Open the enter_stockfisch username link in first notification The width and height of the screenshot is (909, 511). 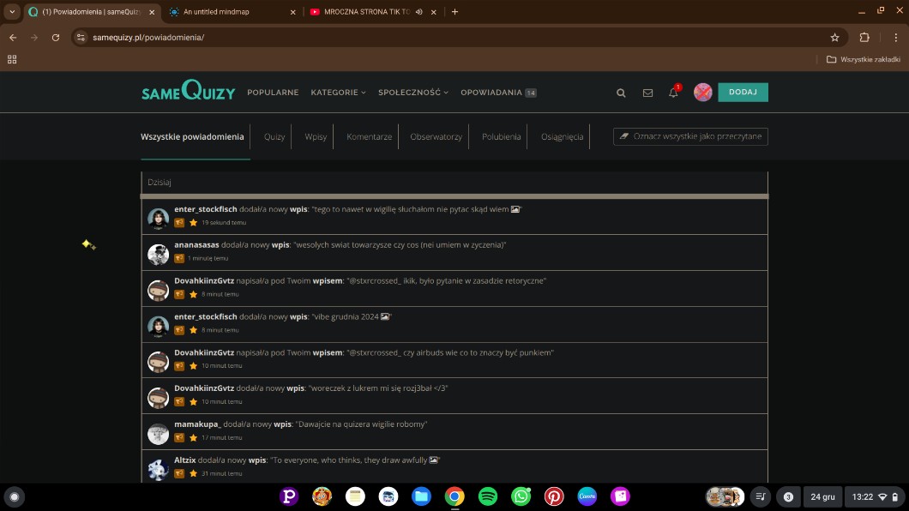click(x=205, y=209)
